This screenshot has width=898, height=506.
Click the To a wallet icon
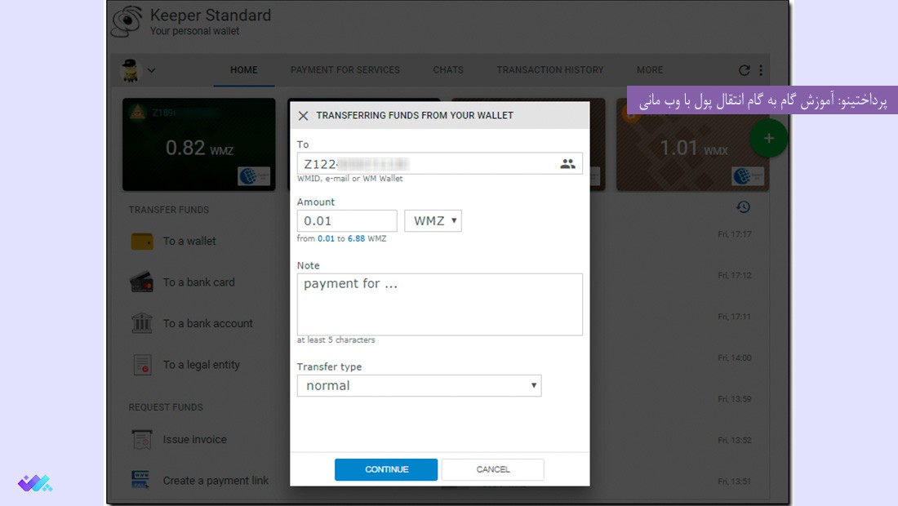click(x=142, y=242)
